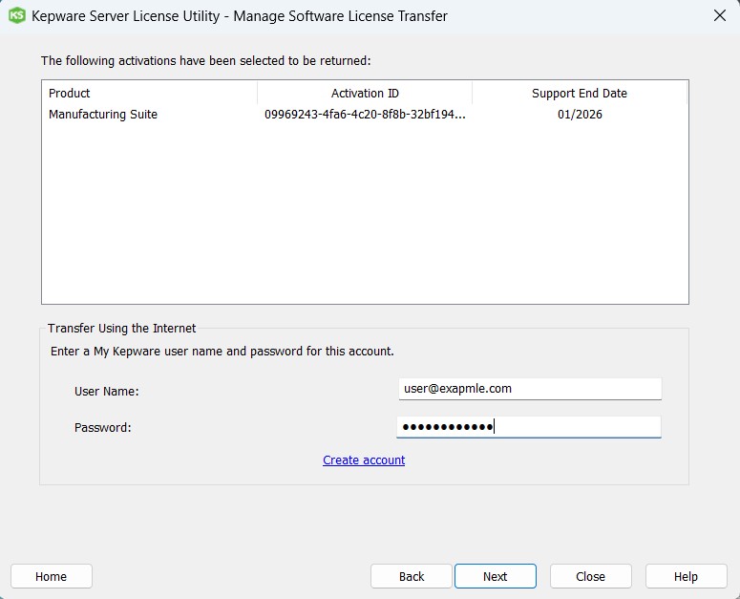Click the window title bar text
This screenshot has height=599, width=740.
click(x=240, y=16)
